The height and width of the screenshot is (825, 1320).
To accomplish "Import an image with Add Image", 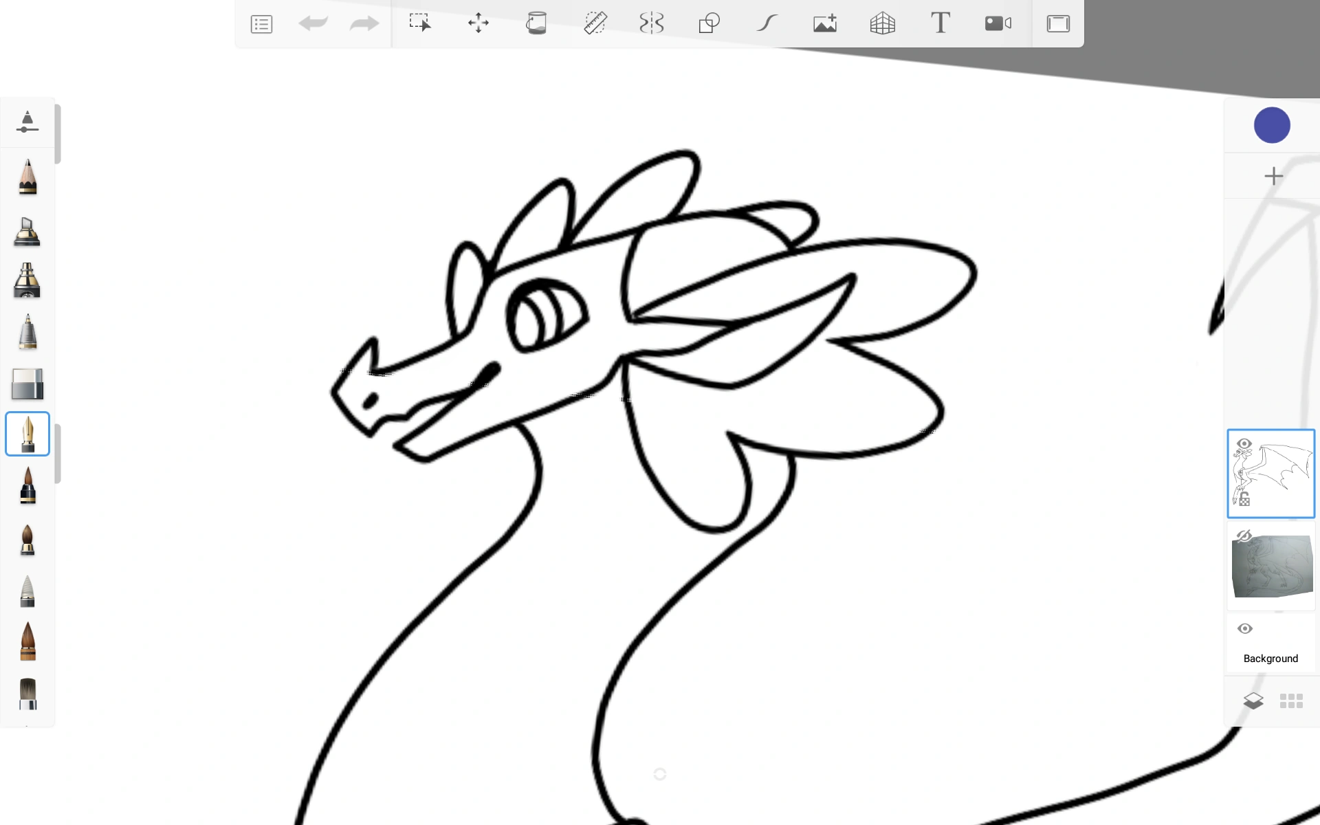I will (824, 23).
